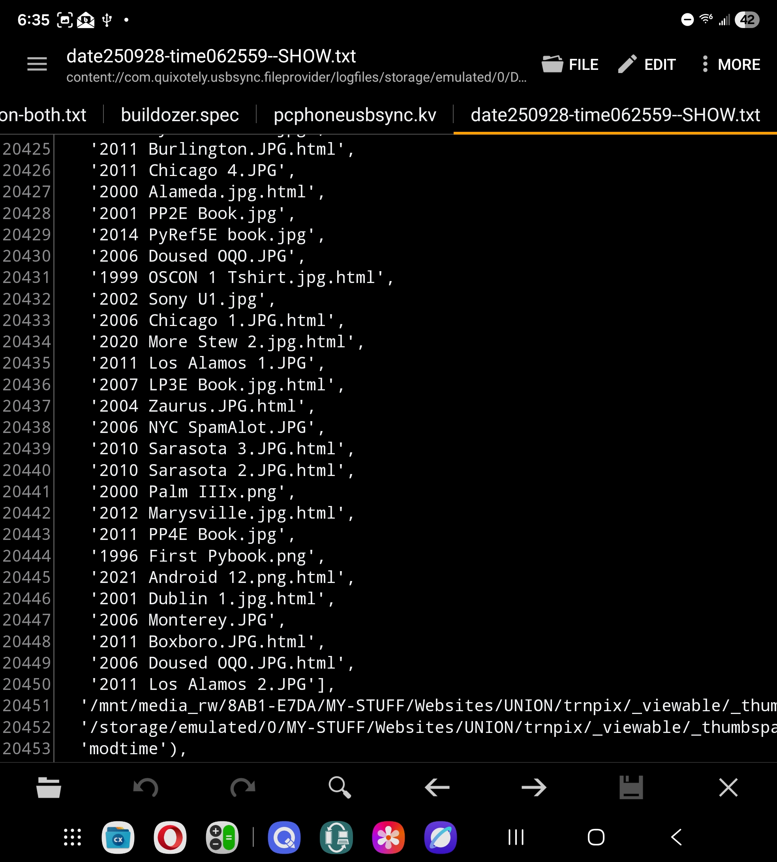
Task: Switch to the pcphoneusbsync.kv tab
Action: (x=354, y=115)
